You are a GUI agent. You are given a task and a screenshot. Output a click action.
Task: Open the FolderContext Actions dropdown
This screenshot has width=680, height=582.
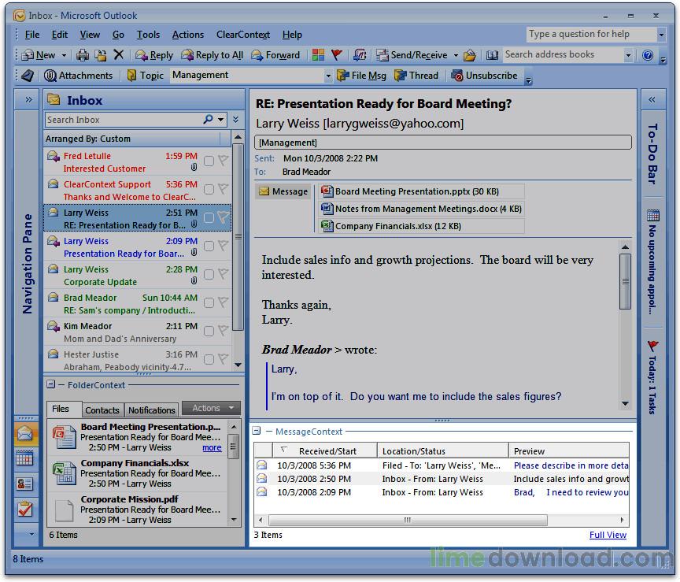pyautogui.click(x=211, y=409)
